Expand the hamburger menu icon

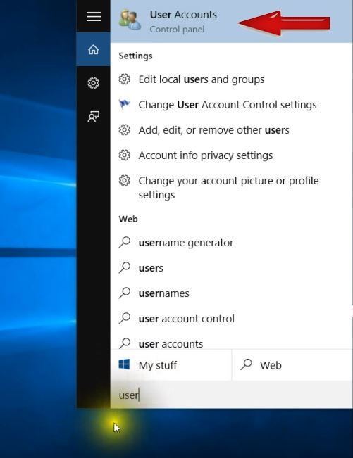click(x=94, y=16)
